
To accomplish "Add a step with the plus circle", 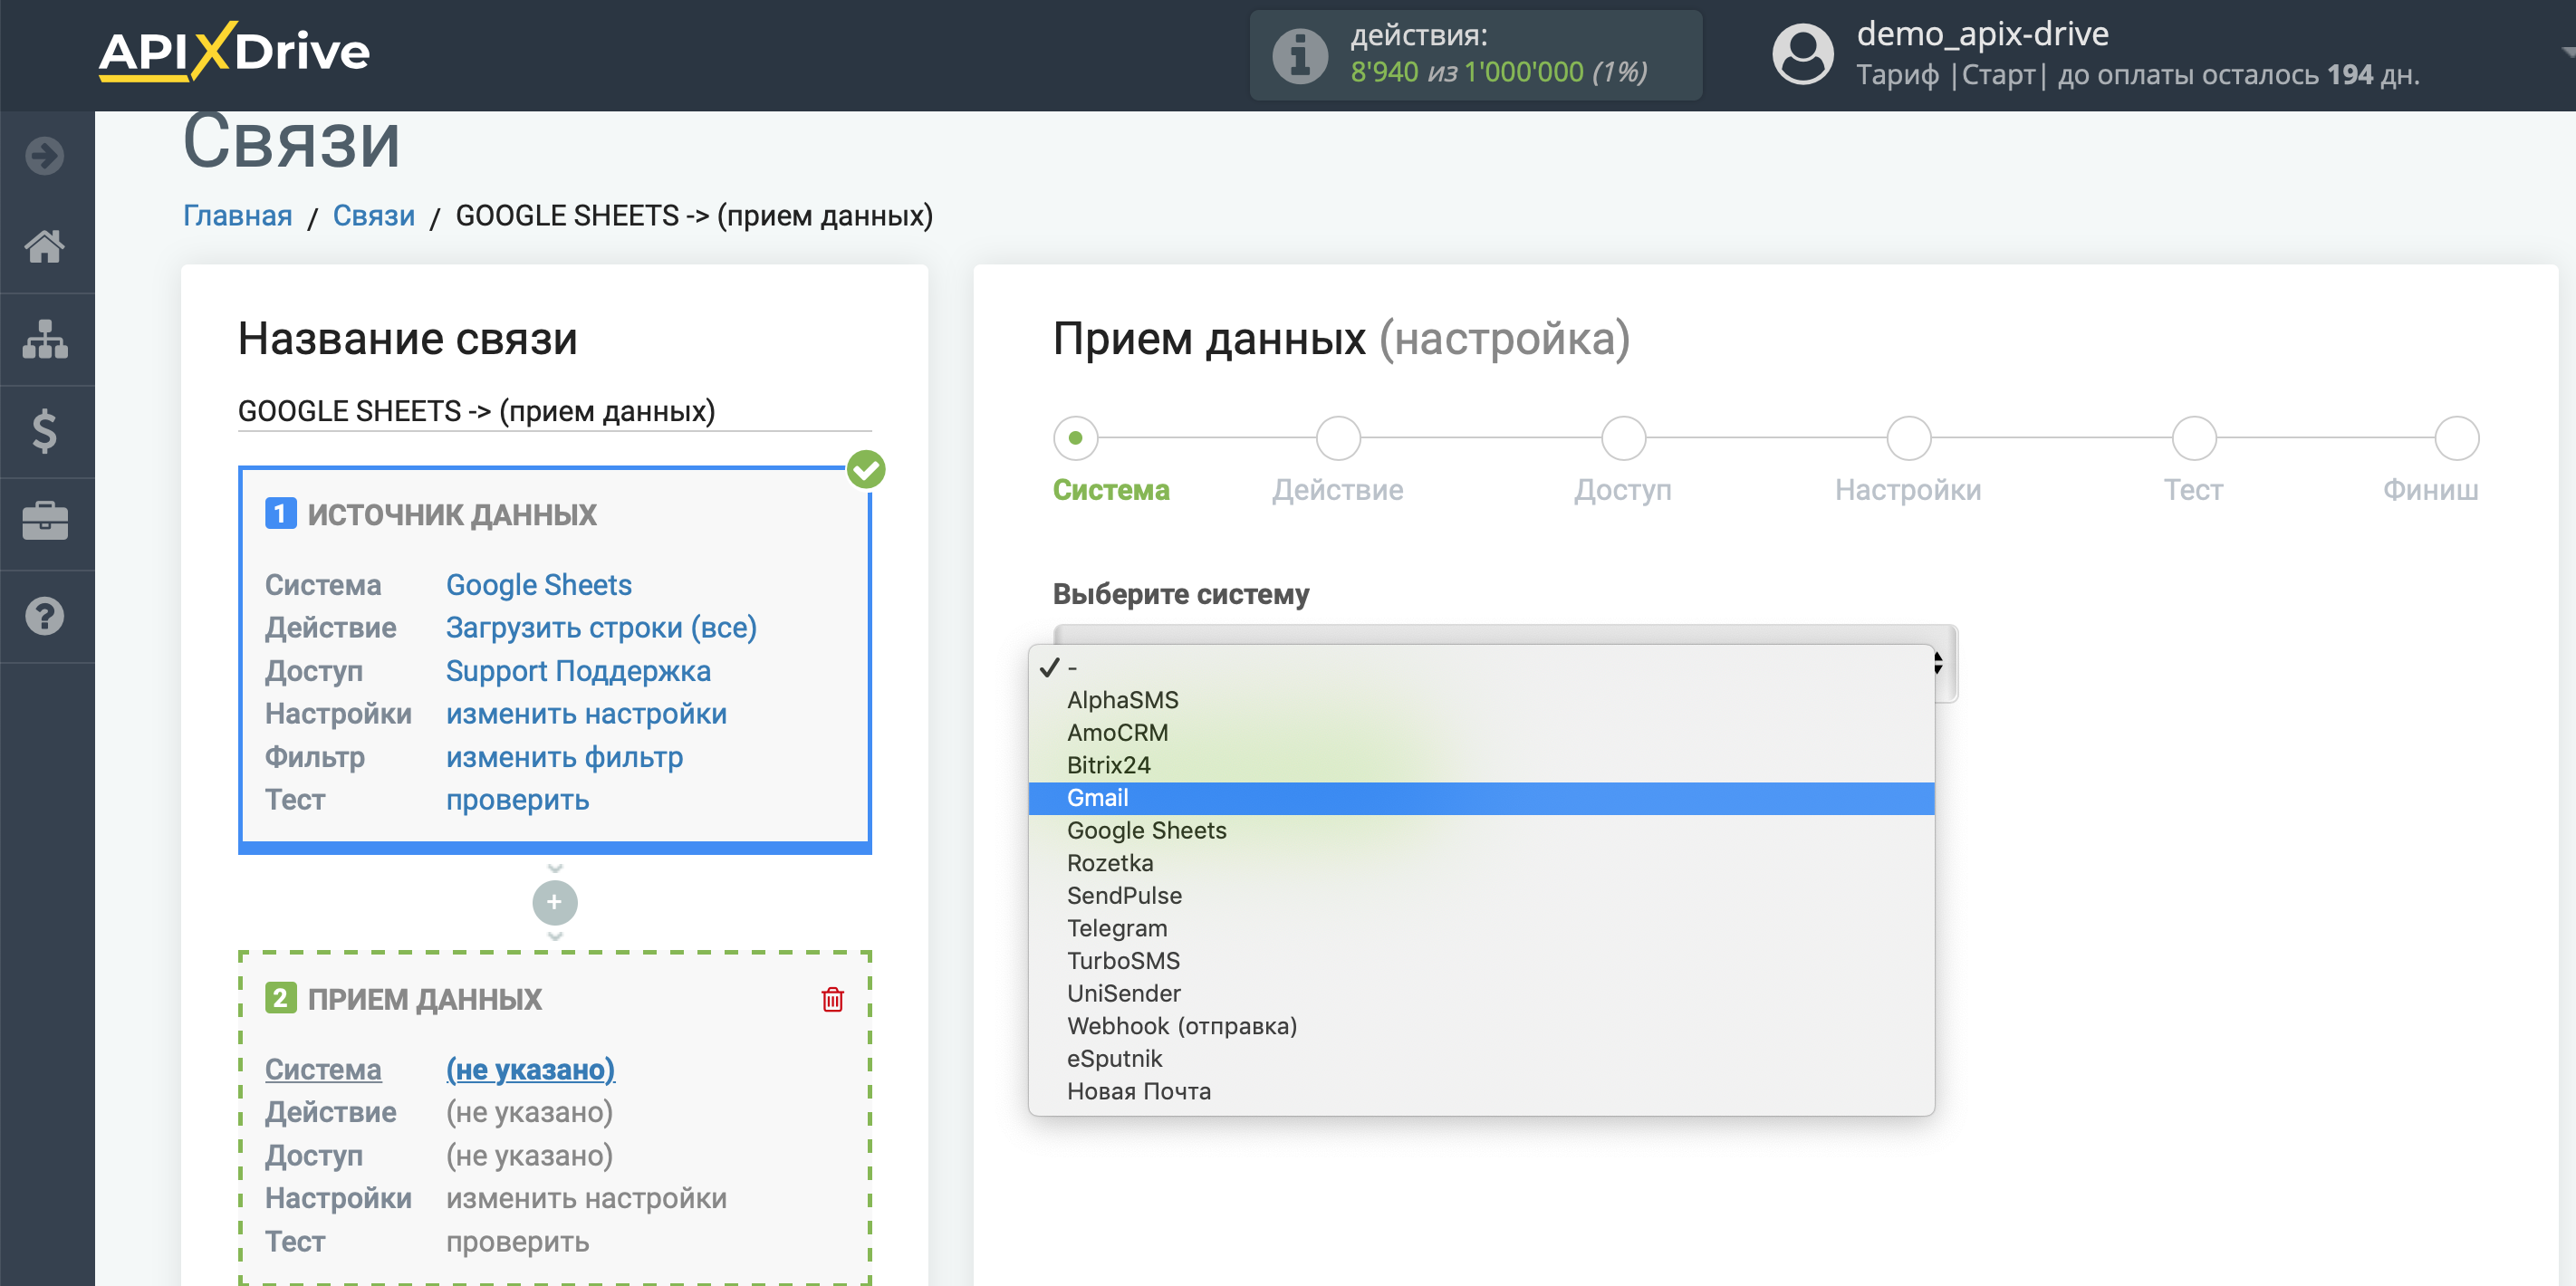I will click(x=554, y=902).
